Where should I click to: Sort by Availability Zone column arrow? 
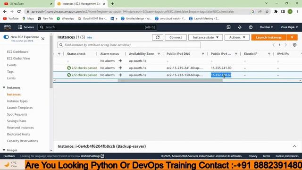click(x=159, y=54)
